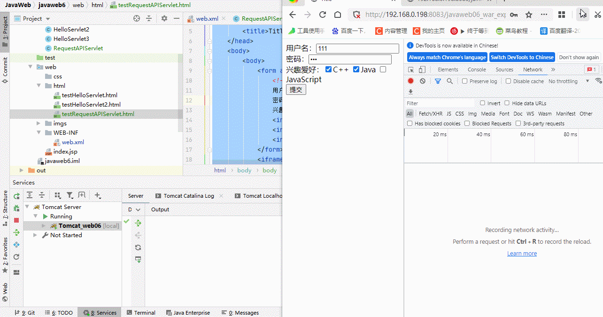
Task: Open the No throttling dropdown
Action: (x=569, y=81)
